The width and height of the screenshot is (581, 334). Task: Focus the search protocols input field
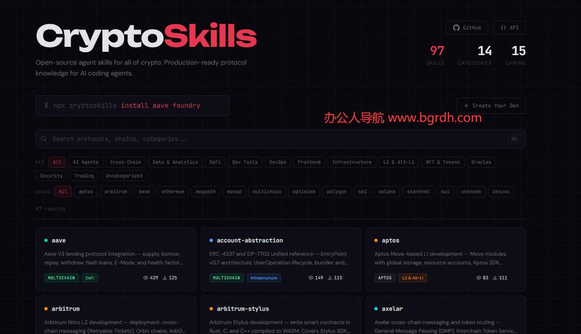pos(281,139)
